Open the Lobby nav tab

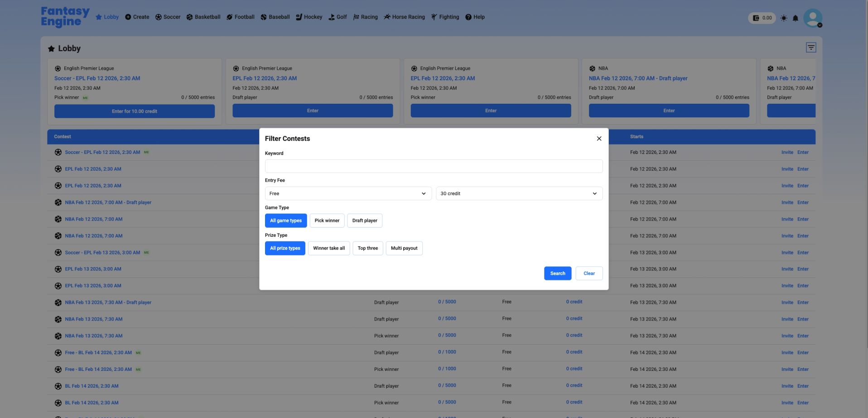(107, 17)
